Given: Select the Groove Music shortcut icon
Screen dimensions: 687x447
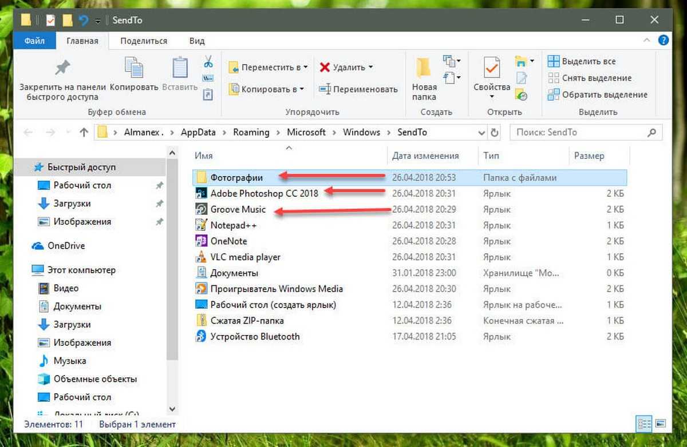Looking at the screenshot, I should (x=201, y=209).
